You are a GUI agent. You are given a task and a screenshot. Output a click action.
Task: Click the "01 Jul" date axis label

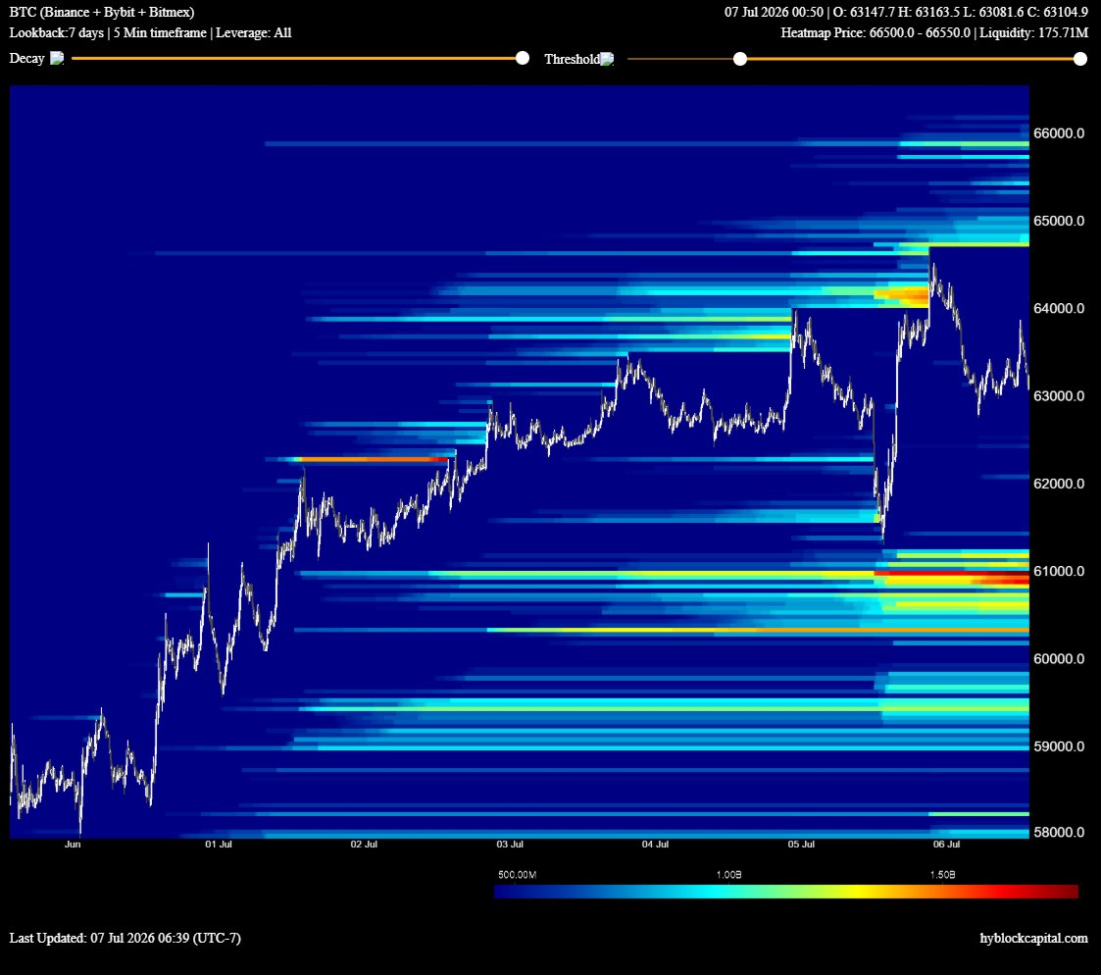pos(219,845)
